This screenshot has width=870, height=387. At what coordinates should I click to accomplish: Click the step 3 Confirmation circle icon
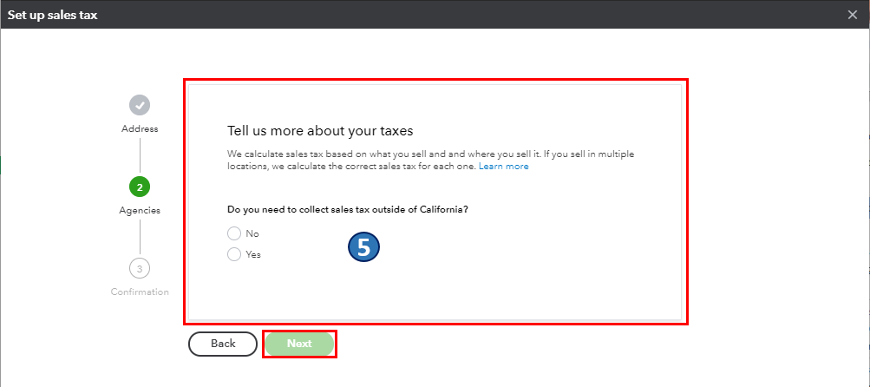pos(140,268)
